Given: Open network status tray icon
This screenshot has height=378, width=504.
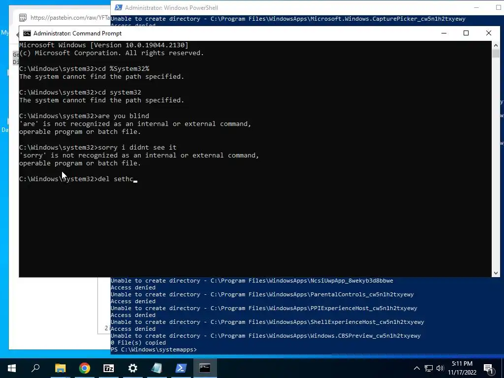Looking at the screenshot, I should pos(429,368).
